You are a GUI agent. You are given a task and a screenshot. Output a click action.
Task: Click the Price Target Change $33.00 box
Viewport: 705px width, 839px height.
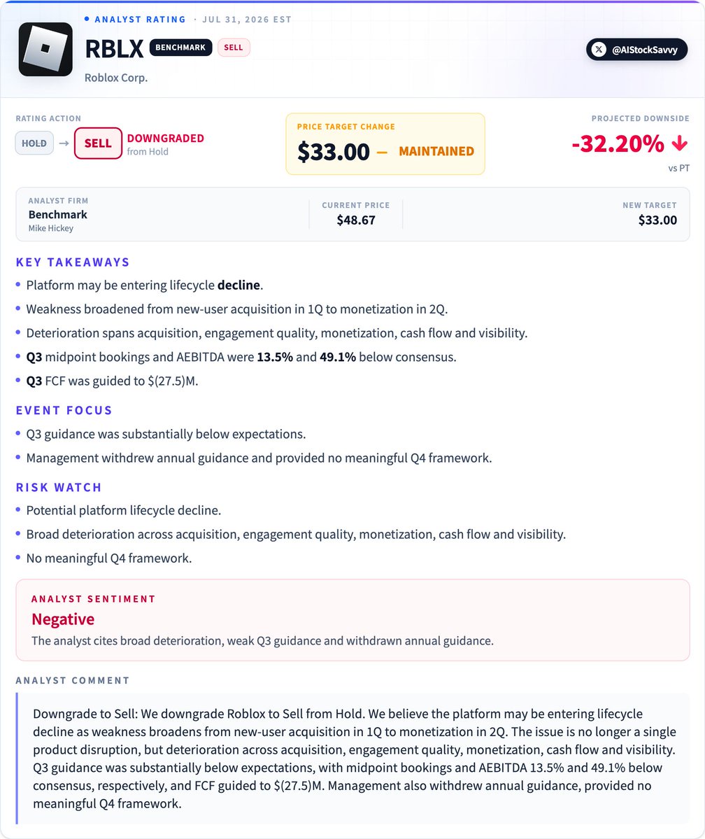coord(385,144)
